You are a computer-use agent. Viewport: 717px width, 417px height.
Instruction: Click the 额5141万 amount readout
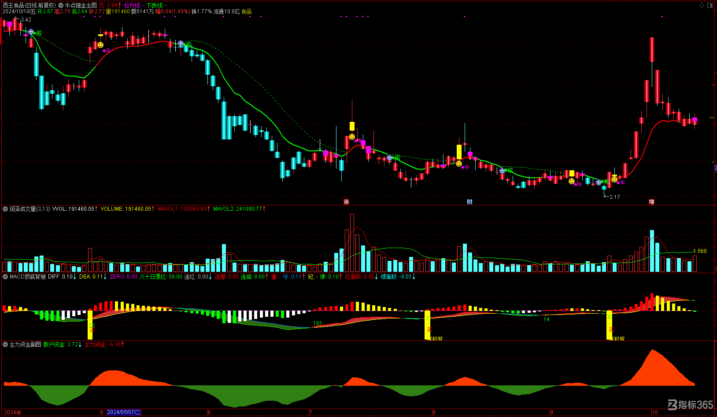point(143,11)
